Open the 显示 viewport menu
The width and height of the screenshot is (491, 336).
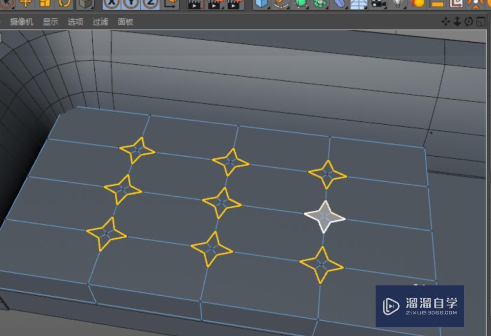[x=51, y=22]
